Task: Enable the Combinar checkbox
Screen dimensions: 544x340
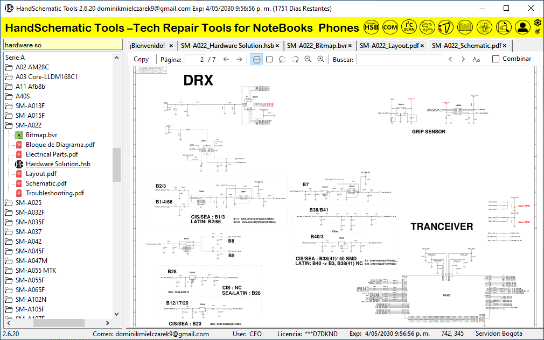Action: coord(496,59)
